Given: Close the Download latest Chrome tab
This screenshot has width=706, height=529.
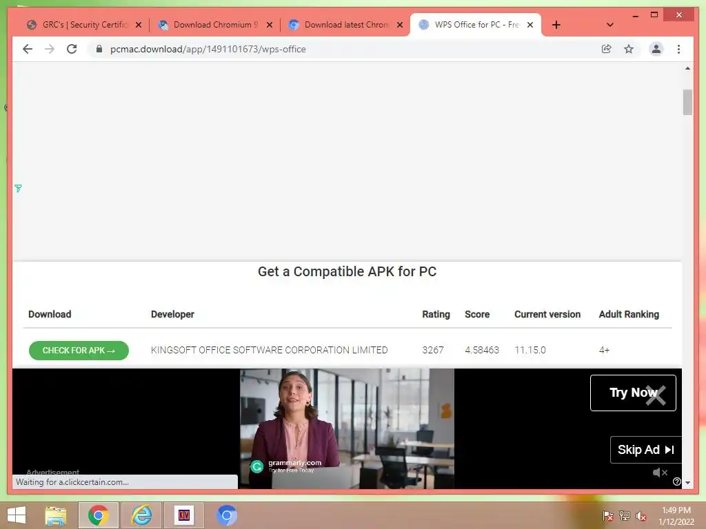Looking at the screenshot, I should [400, 25].
